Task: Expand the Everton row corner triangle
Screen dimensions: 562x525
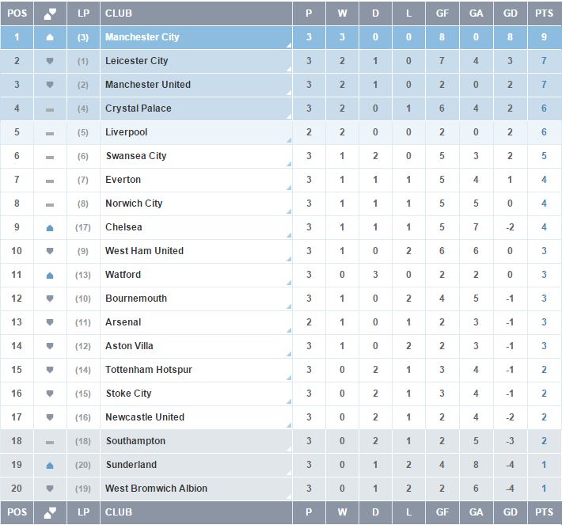Action: [289, 188]
